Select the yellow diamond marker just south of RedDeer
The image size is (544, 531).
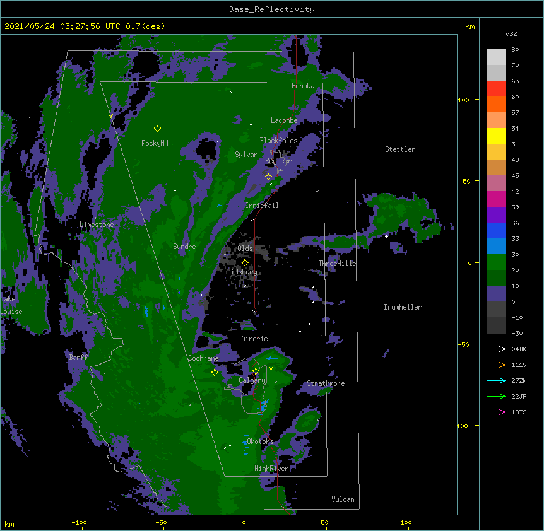[269, 177]
